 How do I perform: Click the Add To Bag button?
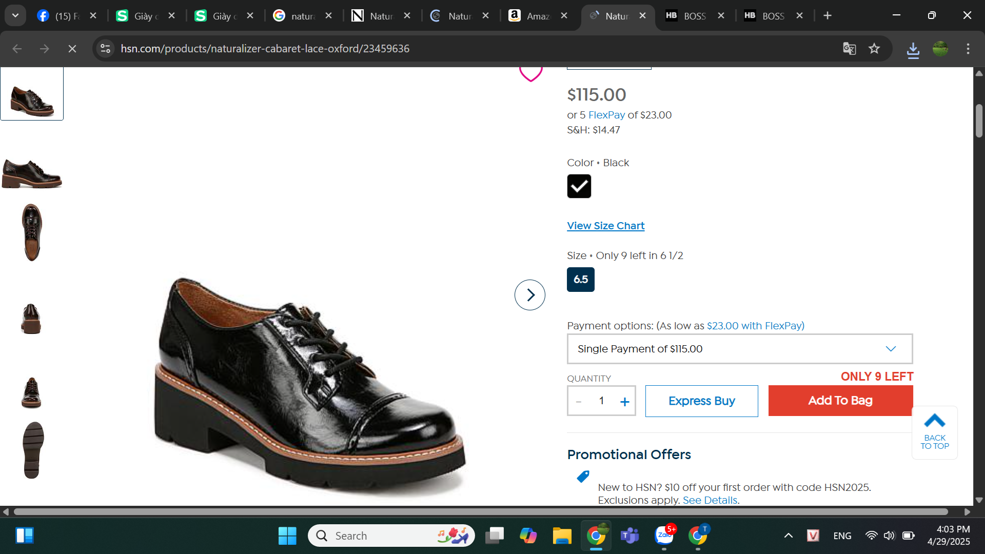840,401
